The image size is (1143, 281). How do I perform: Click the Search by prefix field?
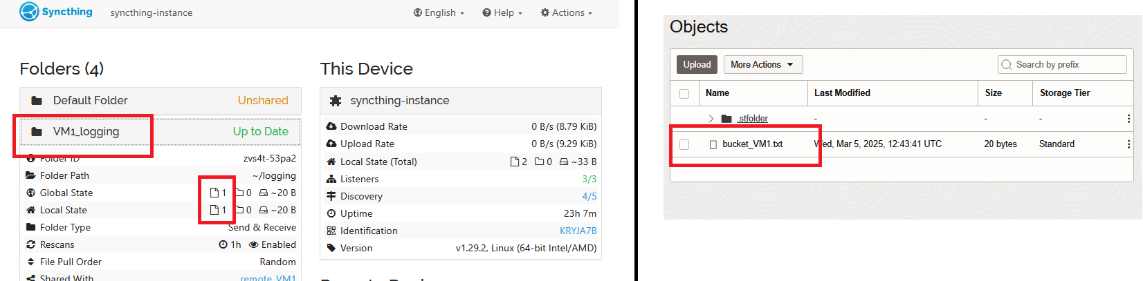pos(1062,64)
